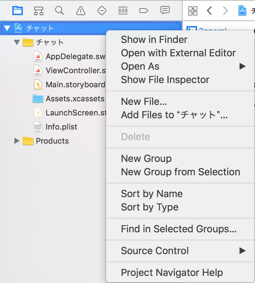This screenshot has width=255, height=283.
Task: Select the Assets.xcassets catalog
Action: [x=74, y=99]
